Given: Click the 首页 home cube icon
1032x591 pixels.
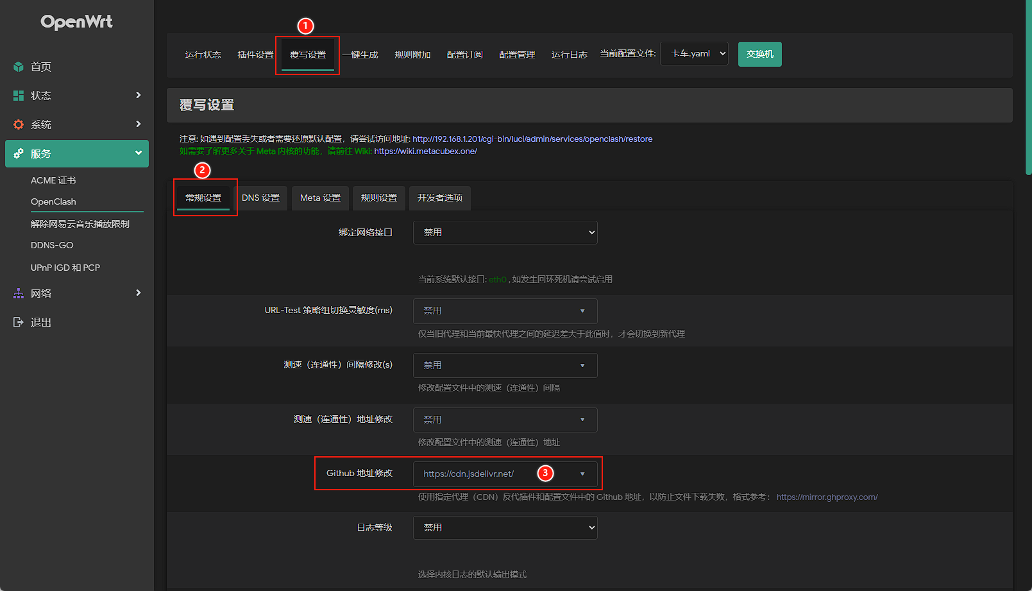Looking at the screenshot, I should tap(19, 67).
